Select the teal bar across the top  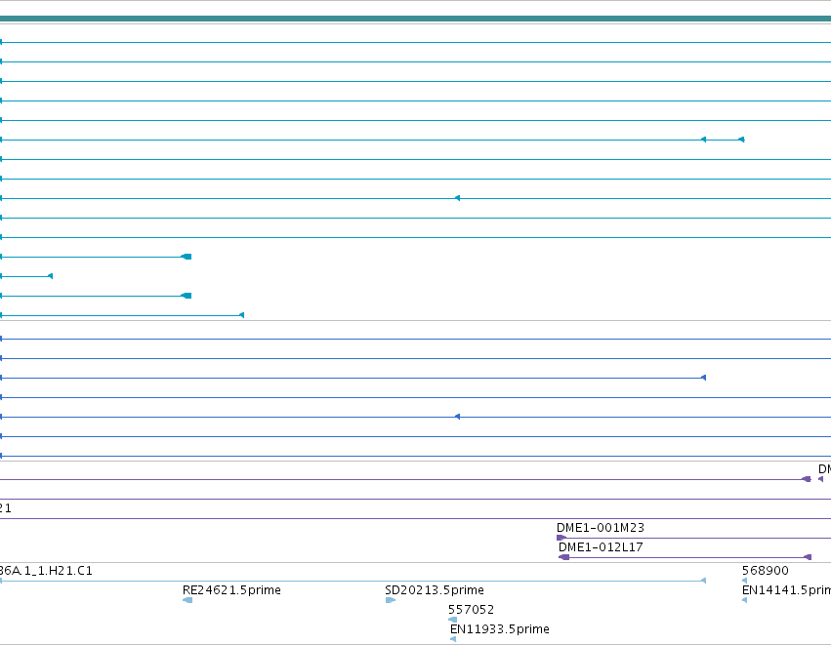pos(416,19)
